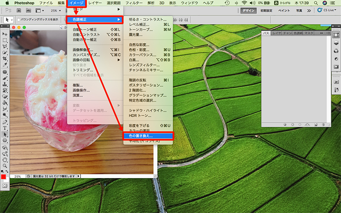Click the デザイン workspace button
The width and height of the screenshot is (341, 213).
(x=248, y=10)
